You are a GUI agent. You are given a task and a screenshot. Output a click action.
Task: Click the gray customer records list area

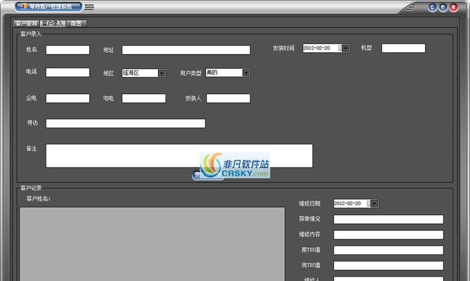pyautogui.click(x=152, y=244)
